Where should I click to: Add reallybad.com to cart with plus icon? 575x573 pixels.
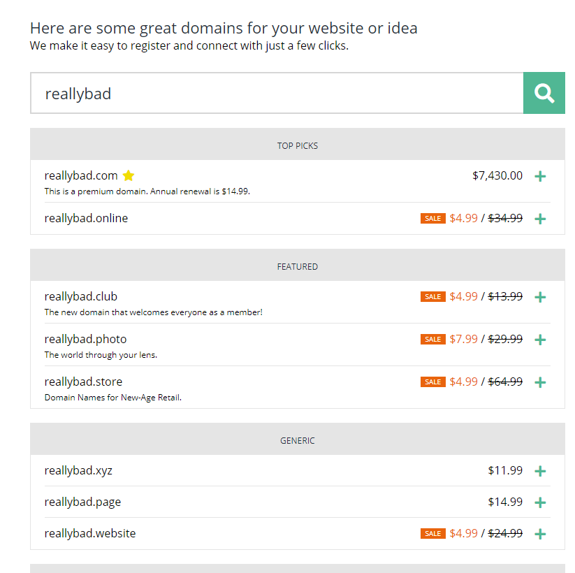[540, 176]
